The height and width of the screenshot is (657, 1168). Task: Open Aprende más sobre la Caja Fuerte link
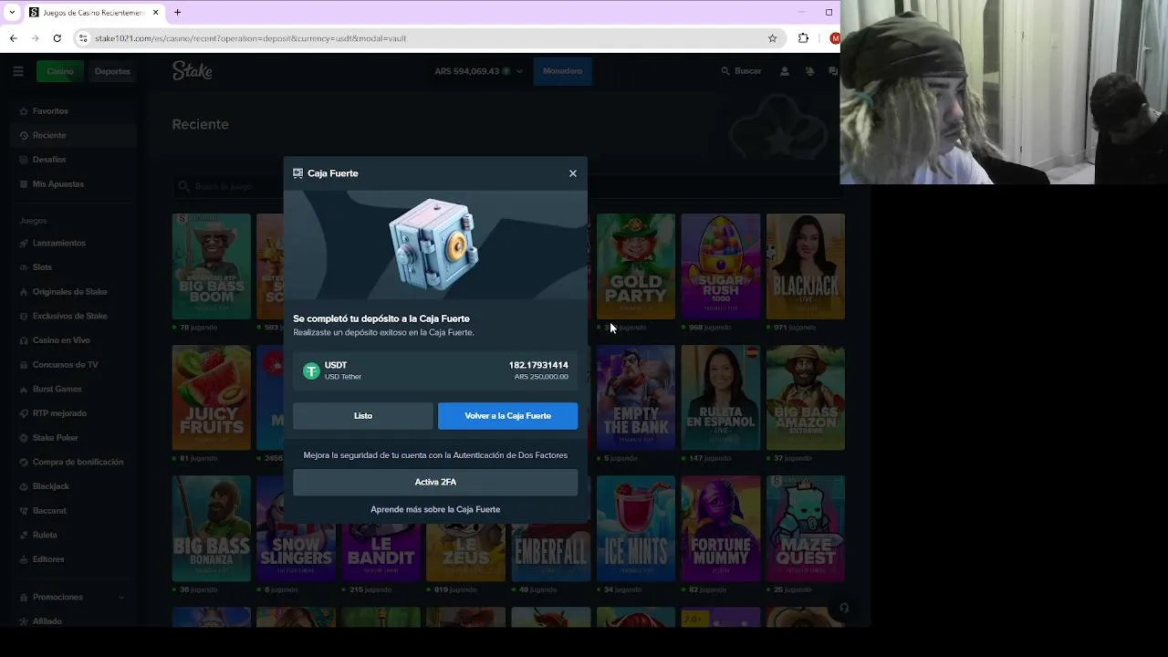[x=435, y=509]
